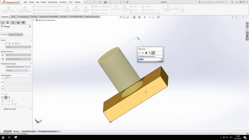Expand the part tree arrow beside Деталь2
Screen dimensions: 249x140
tap(33, 20)
